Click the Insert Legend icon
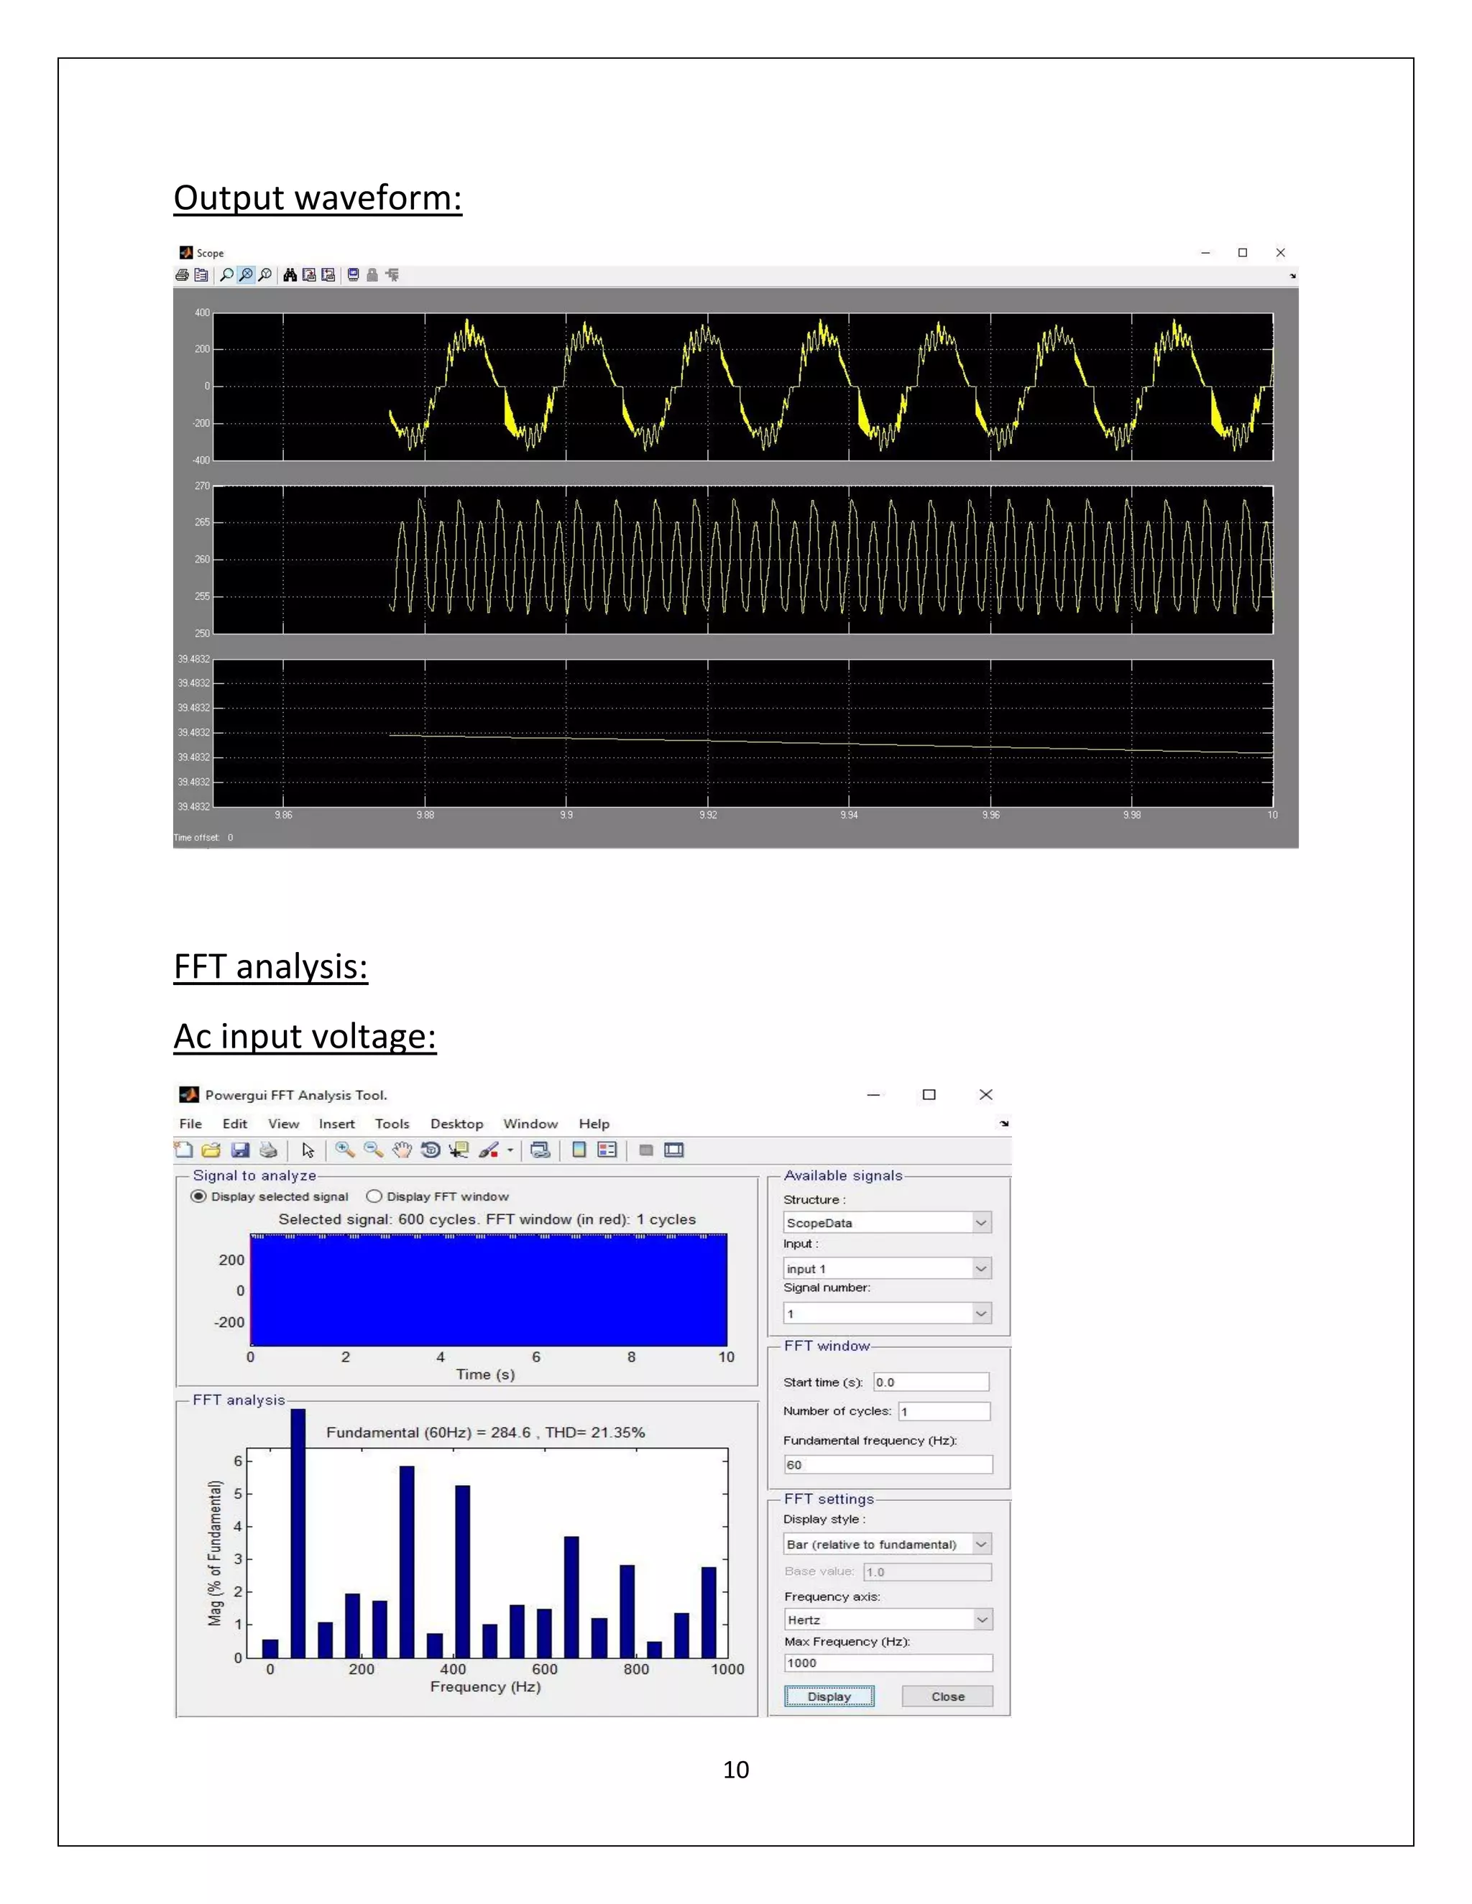The width and height of the screenshot is (1472, 1904). pos(607,1150)
